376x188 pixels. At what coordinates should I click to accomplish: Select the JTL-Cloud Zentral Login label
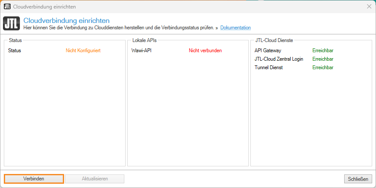pyautogui.click(x=279, y=59)
